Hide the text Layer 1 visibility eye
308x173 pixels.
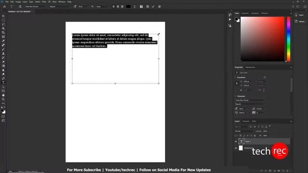[236, 141]
